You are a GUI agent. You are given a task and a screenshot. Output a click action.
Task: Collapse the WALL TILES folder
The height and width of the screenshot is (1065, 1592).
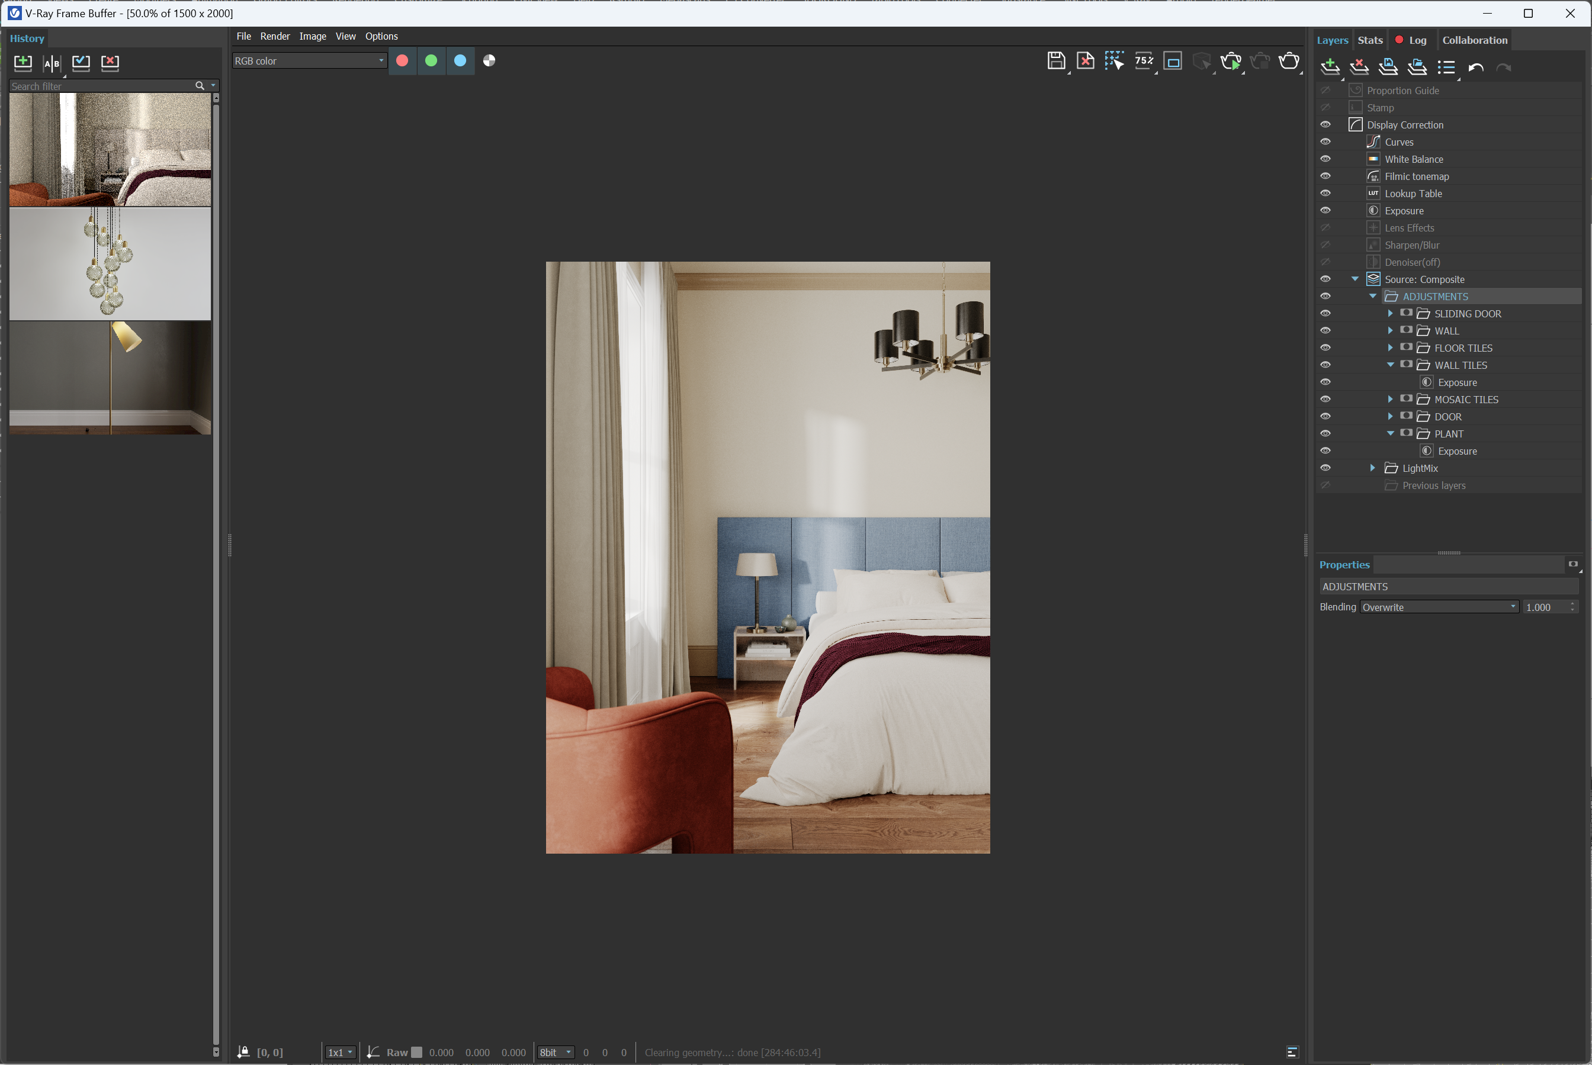point(1390,365)
